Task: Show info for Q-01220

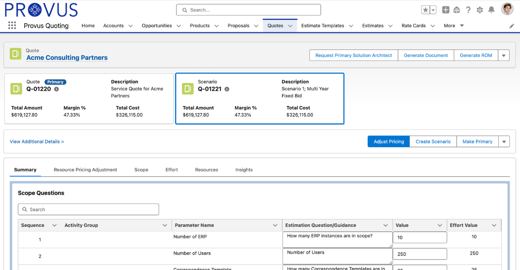Action: (56, 89)
